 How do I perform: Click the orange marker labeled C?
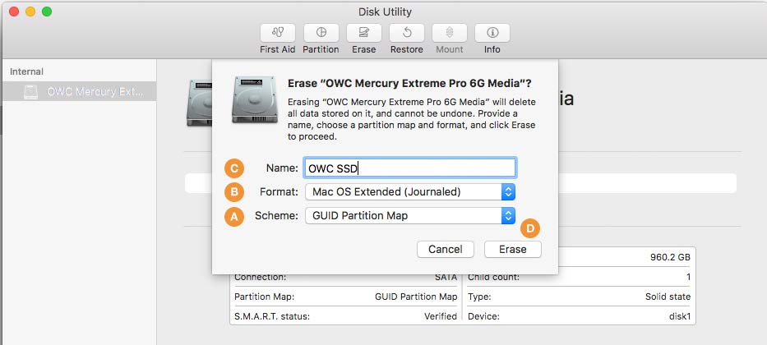(x=234, y=168)
